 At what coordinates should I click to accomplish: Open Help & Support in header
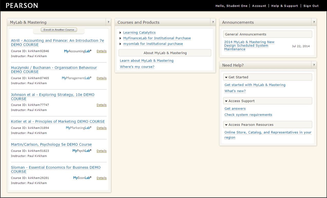coord(285,6)
